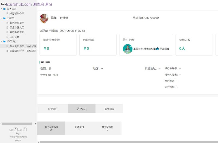
Task: Click the 银行卡账号 field
Action: tap(173, 69)
